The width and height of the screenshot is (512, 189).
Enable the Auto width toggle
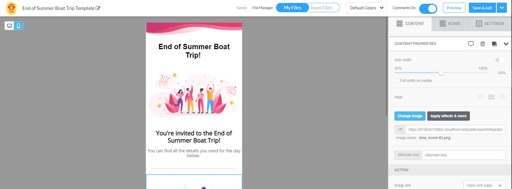tap(500, 60)
